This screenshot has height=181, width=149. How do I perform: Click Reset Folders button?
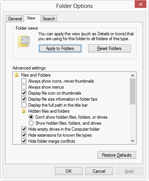coord(109,48)
